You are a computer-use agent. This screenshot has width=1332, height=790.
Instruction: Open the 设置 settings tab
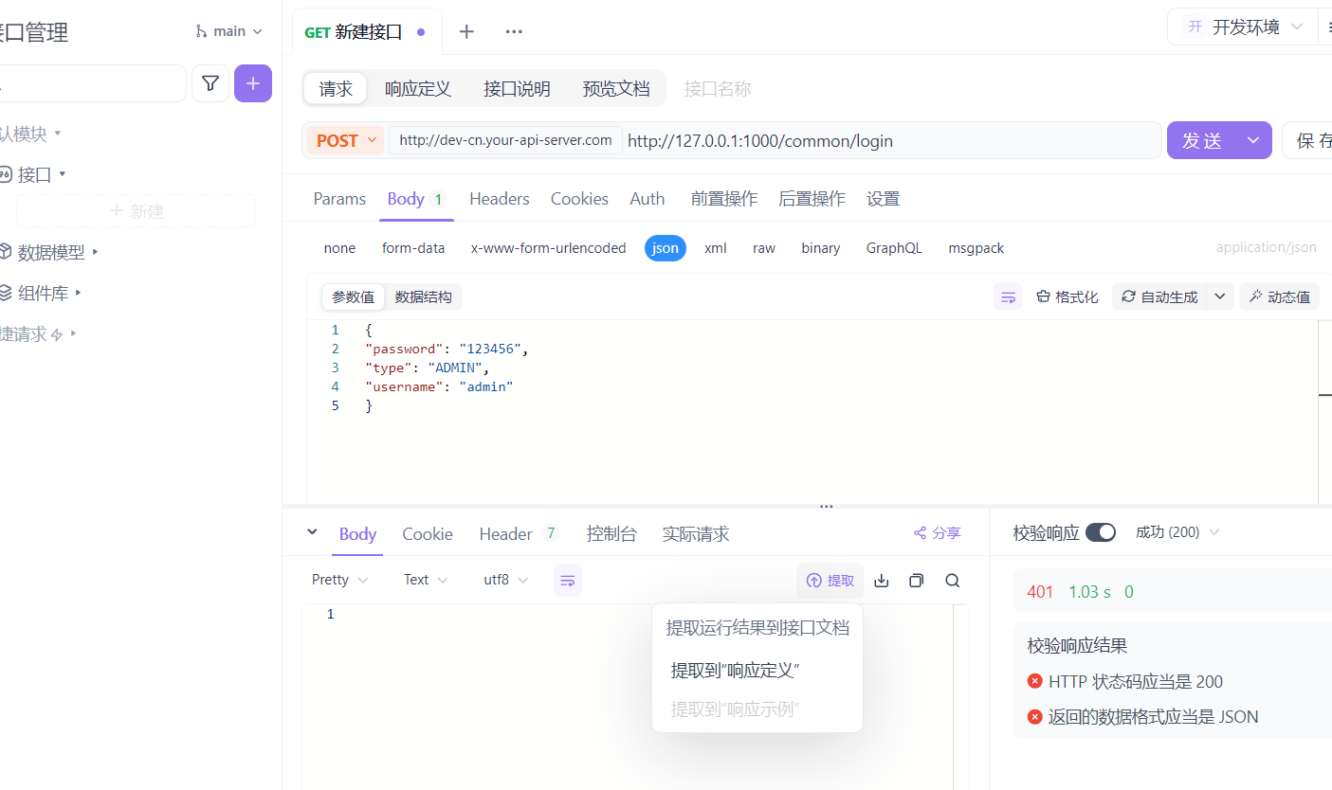[x=884, y=199]
